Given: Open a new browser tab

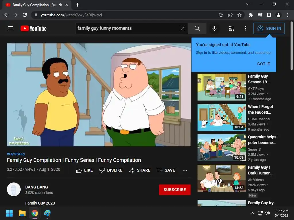Looking at the screenshot, I should pyautogui.click(x=78, y=5).
